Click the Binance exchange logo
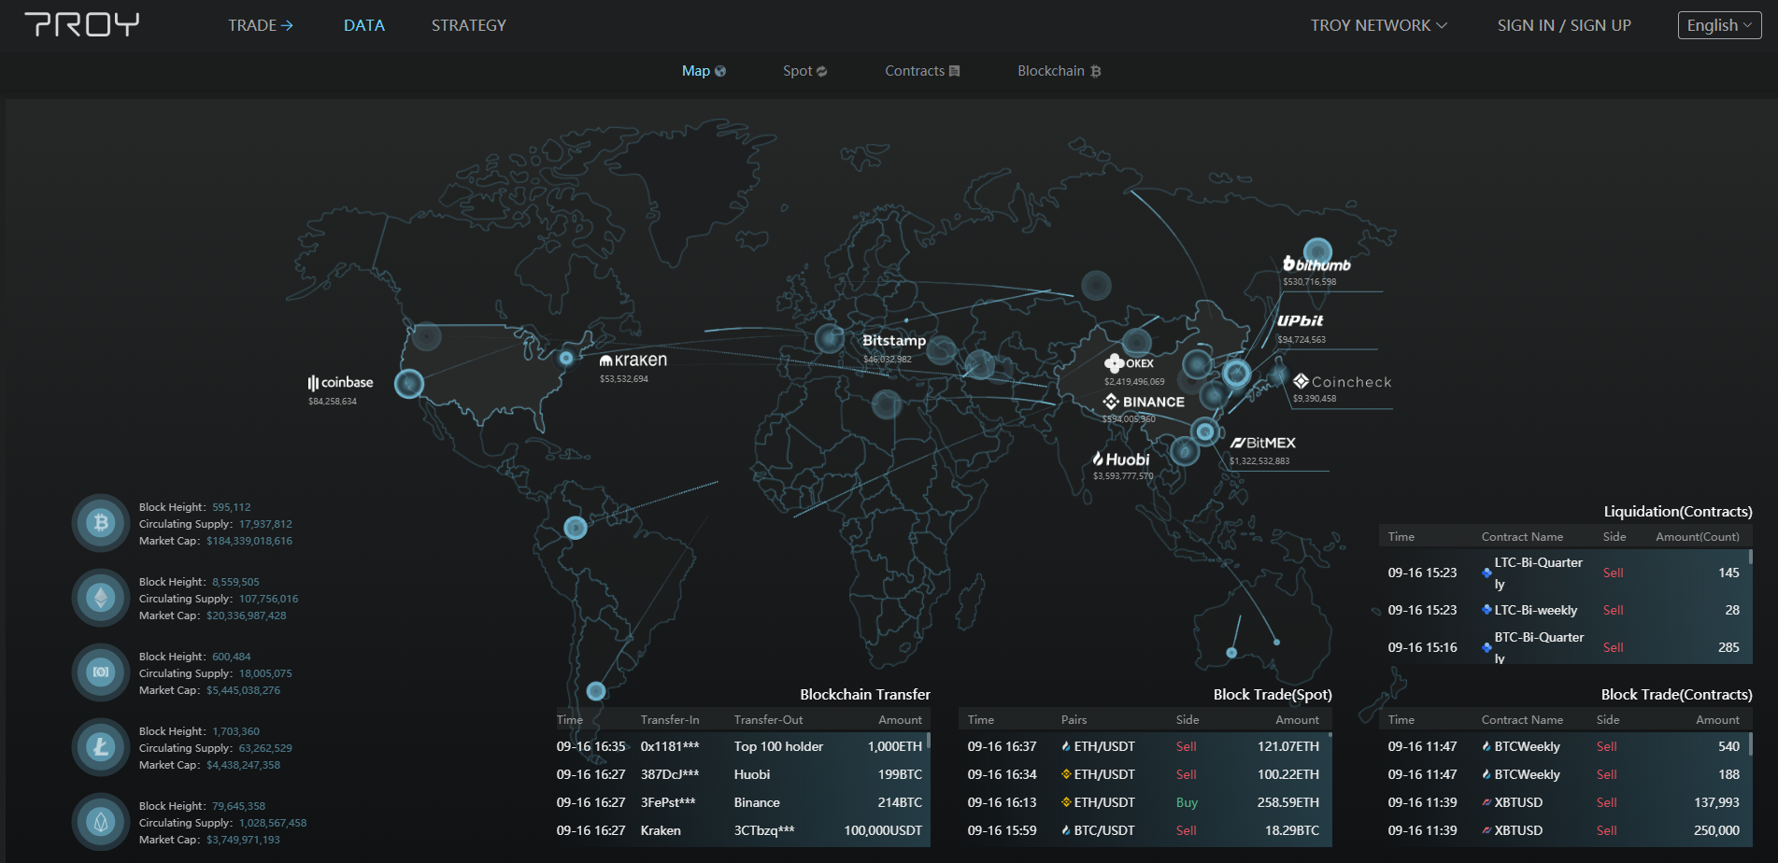1778x863 pixels. (1144, 402)
